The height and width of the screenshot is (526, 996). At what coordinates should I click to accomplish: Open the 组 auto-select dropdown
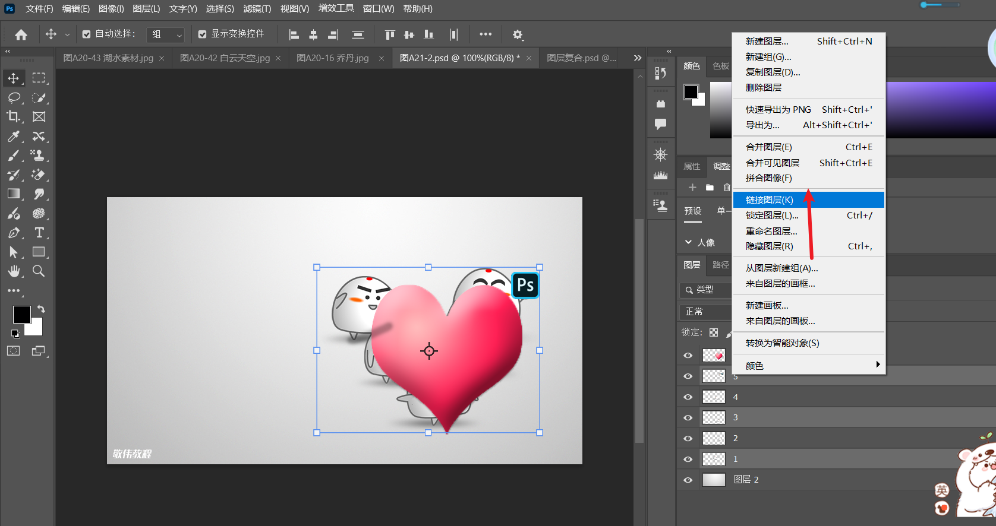pos(166,35)
